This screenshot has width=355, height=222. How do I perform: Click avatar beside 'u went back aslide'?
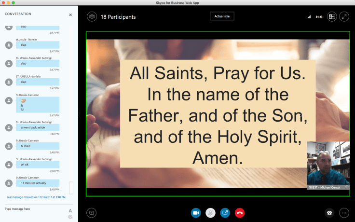tap(9, 127)
